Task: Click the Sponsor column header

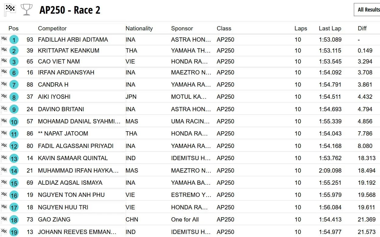Action: pyautogui.click(x=182, y=29)
